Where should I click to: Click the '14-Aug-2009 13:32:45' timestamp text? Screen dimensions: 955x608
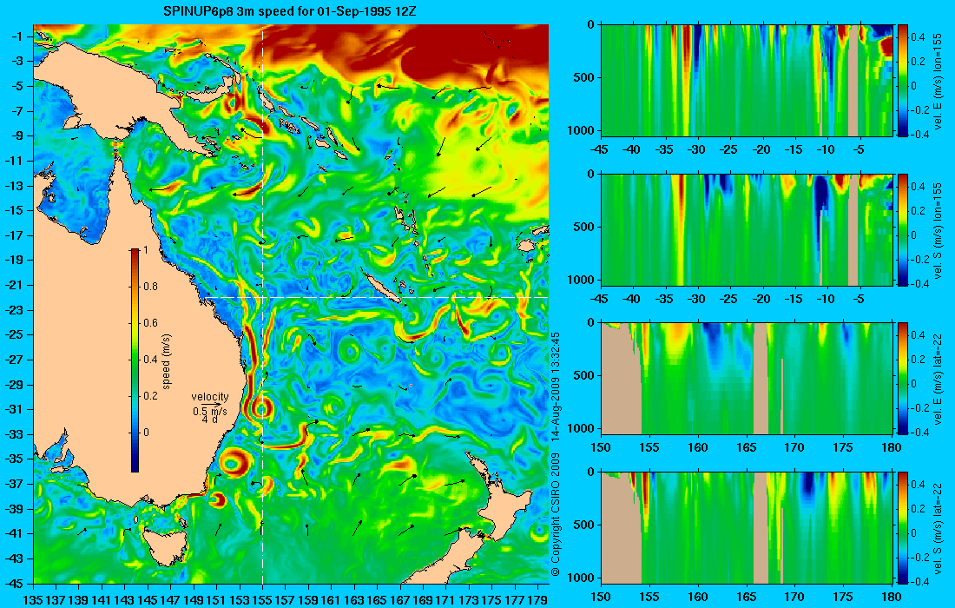click(555, 387)
